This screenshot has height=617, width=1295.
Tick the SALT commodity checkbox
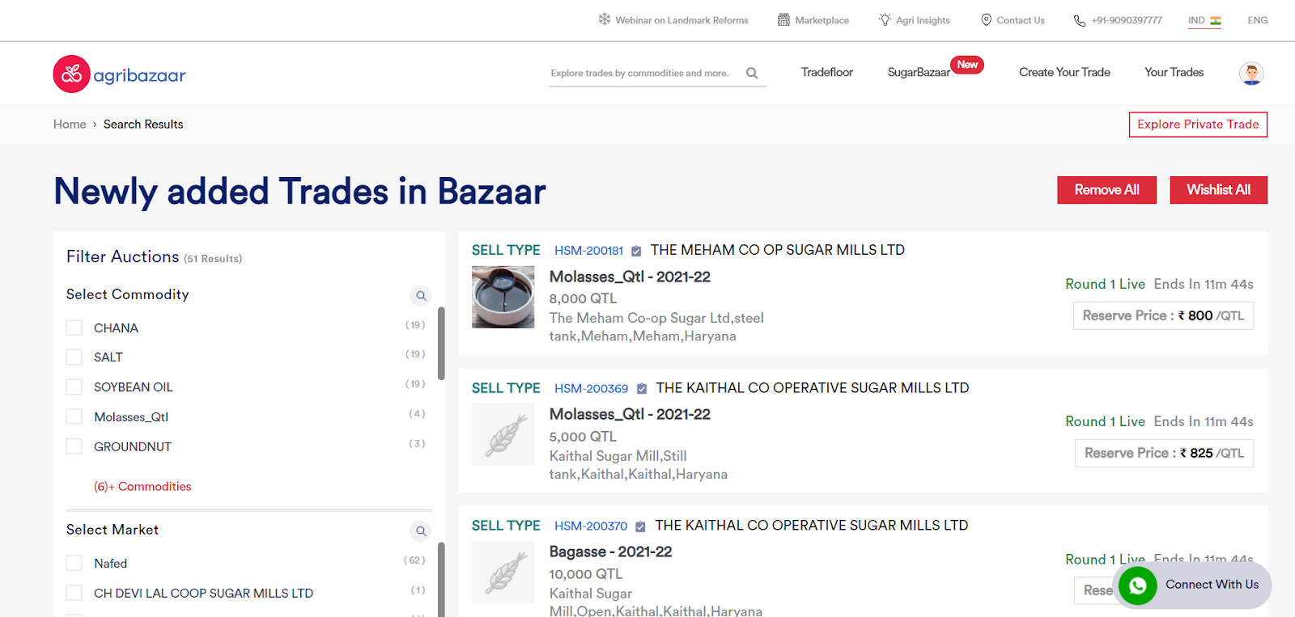(74, 357)
